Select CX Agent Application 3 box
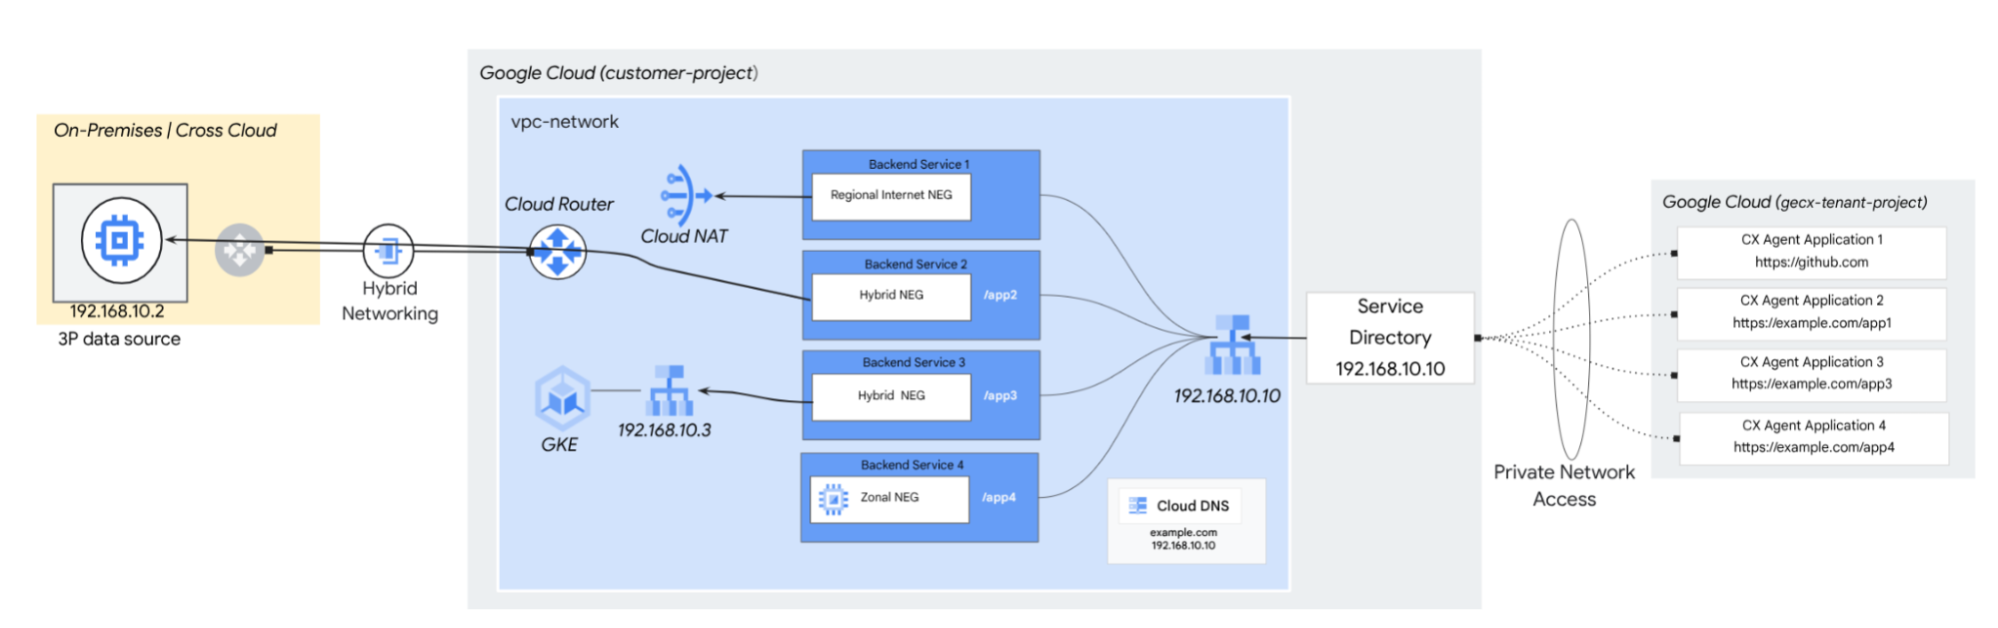The image size is (1998, 628). click(x=1812, y=374)
